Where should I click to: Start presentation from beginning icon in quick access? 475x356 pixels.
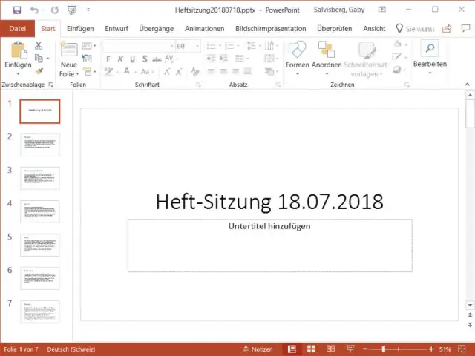tap(72, 10)
